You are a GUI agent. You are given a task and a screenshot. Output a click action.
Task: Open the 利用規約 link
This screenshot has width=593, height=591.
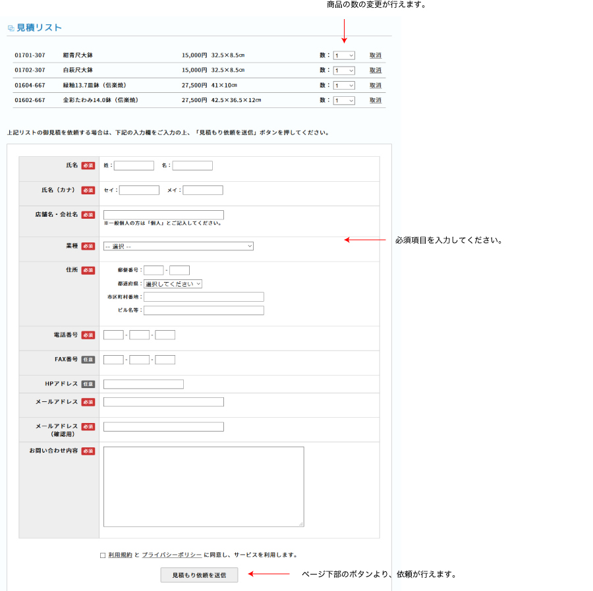click(x=120, y=555)
